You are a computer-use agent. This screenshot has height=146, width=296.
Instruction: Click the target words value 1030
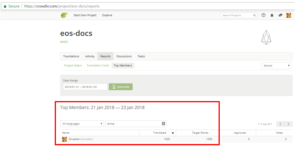[209, 139]
